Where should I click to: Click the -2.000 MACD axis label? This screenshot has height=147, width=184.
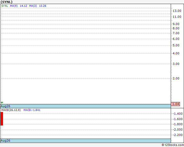pyautogui.click(x=178, y=129)
